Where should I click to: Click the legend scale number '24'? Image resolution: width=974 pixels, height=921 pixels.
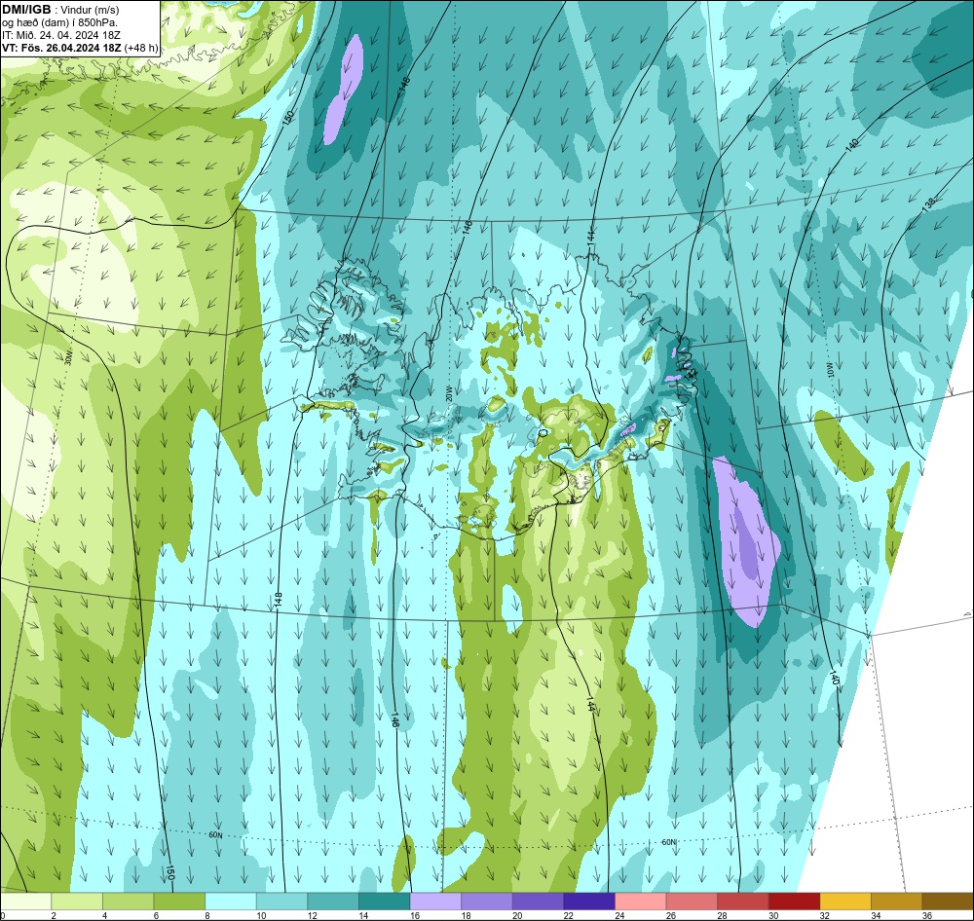(x=619, y=915)
